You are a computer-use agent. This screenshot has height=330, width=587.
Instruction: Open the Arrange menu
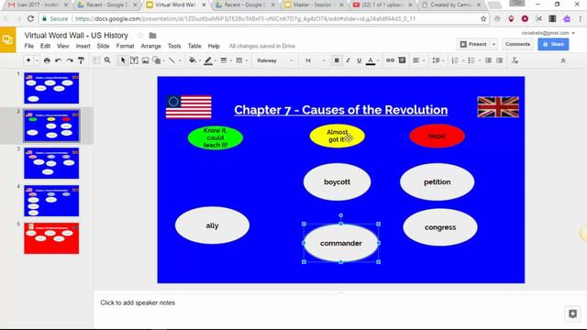pos(150,46)
